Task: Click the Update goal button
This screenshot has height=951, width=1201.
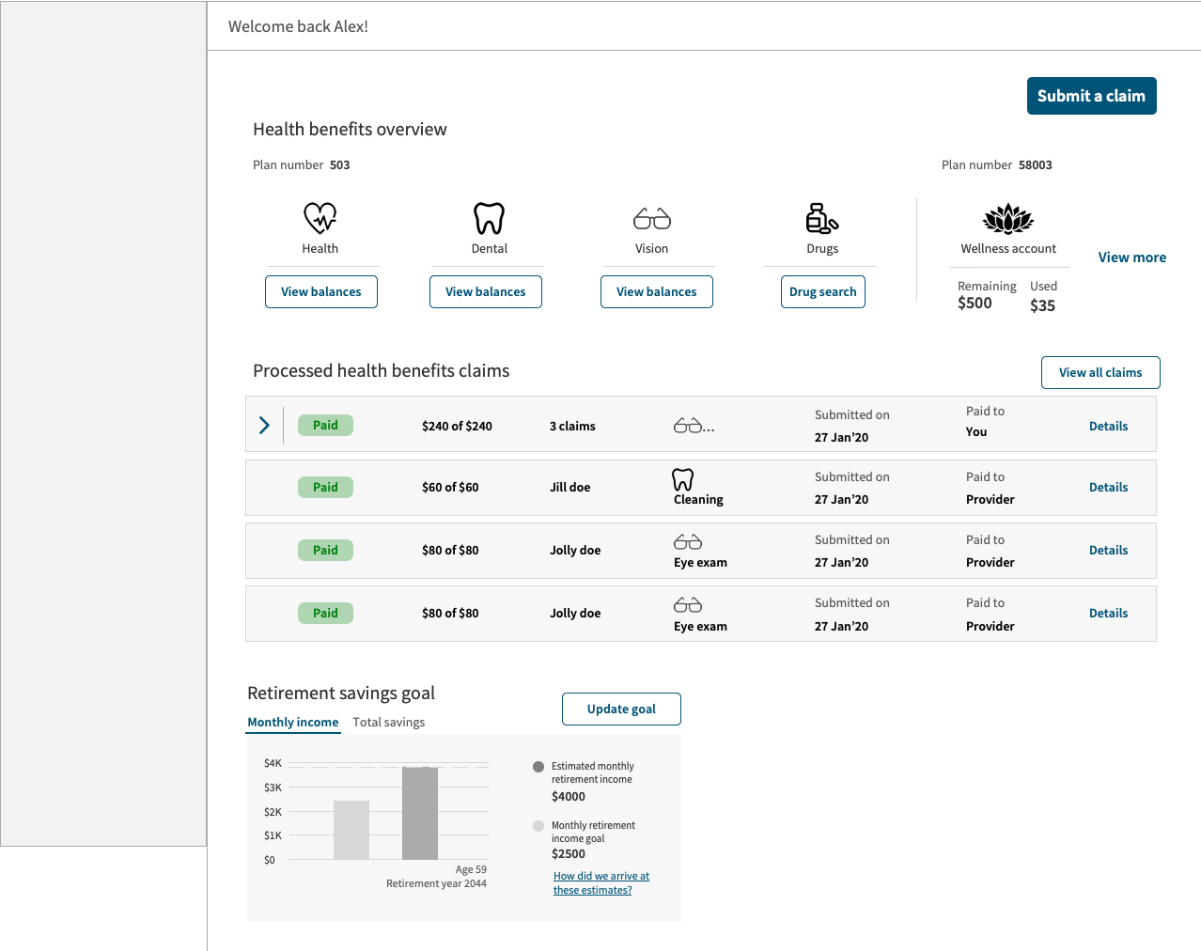Action: [621, 709]
